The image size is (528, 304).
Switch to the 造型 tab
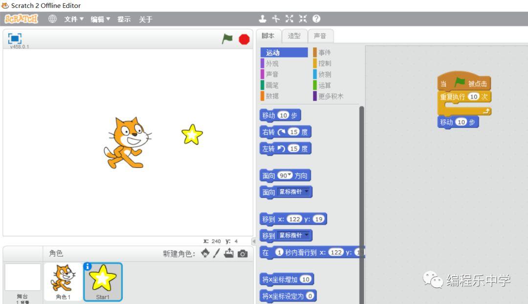(294, 36)
